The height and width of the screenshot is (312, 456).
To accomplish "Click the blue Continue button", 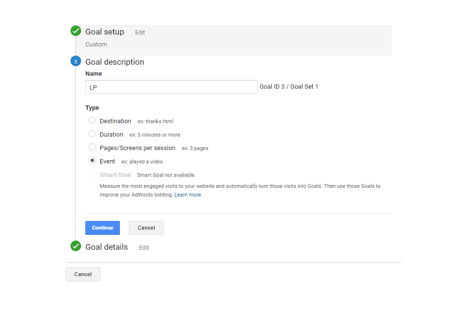I will [103, 228].
